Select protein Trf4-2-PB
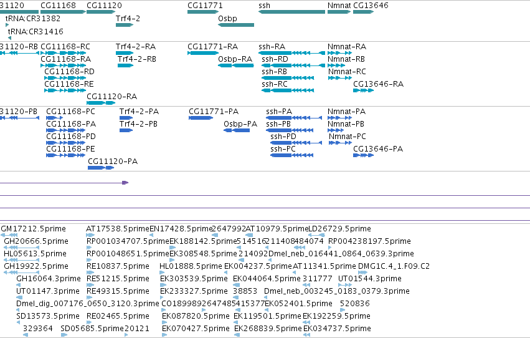Screen dimensions: 530x338 [x=139, y=124]
